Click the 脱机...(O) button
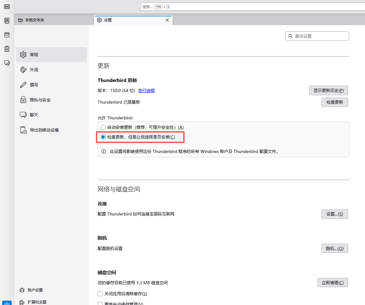 click(x=335, y=248)
